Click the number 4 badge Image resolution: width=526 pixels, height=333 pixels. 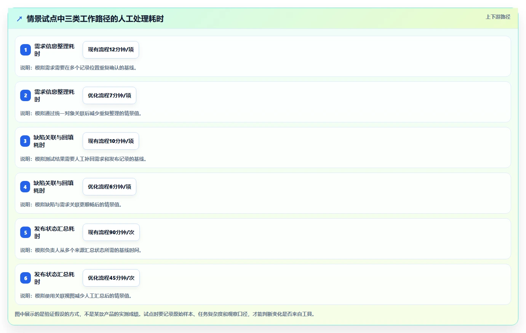tap(25, 187)
